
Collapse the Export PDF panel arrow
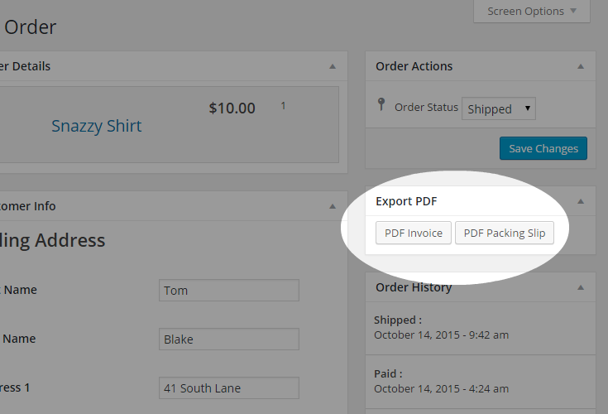(x=581, y=201)
